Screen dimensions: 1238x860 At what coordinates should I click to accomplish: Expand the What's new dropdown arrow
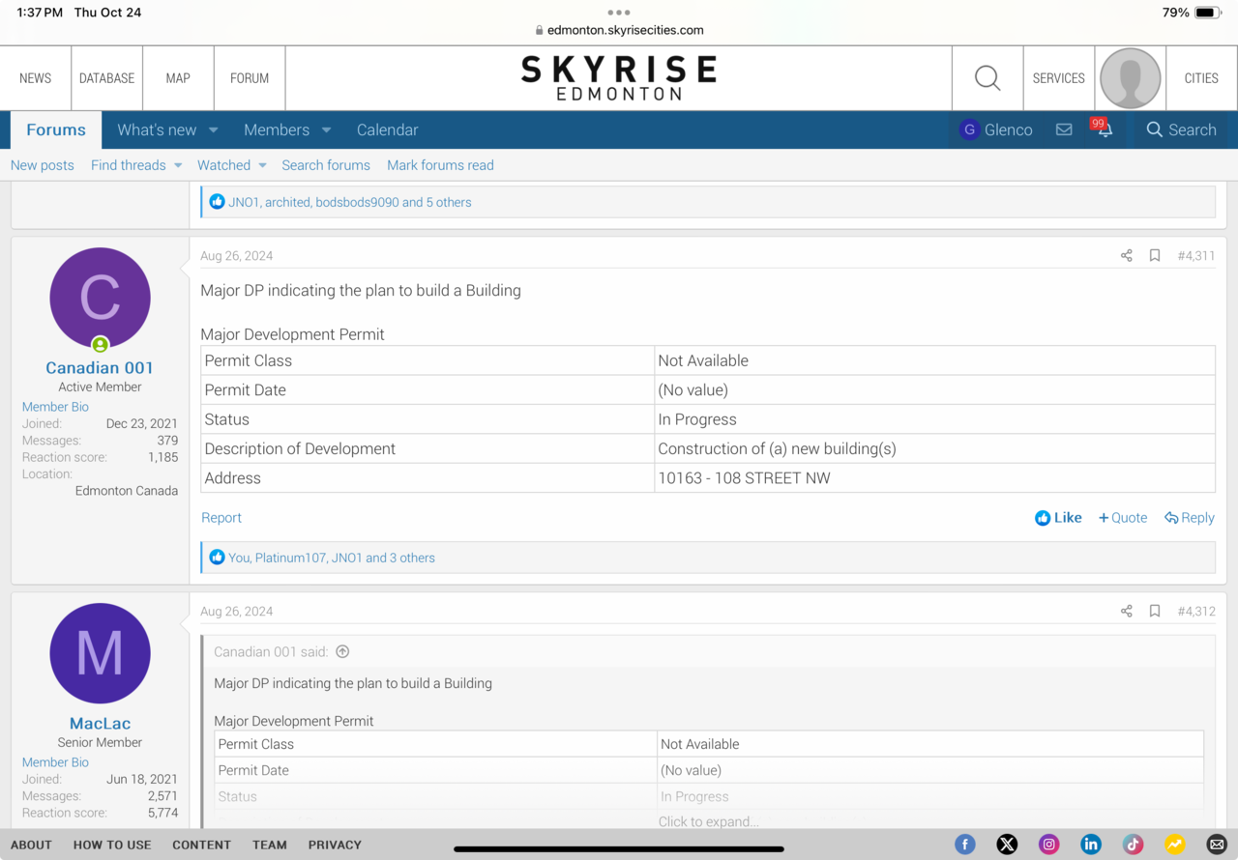[x=214, y=130]
